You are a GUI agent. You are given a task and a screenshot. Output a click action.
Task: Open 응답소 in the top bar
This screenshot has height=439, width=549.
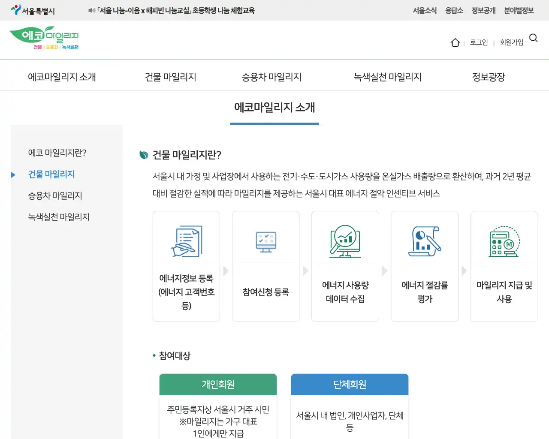tap(454, 11)
